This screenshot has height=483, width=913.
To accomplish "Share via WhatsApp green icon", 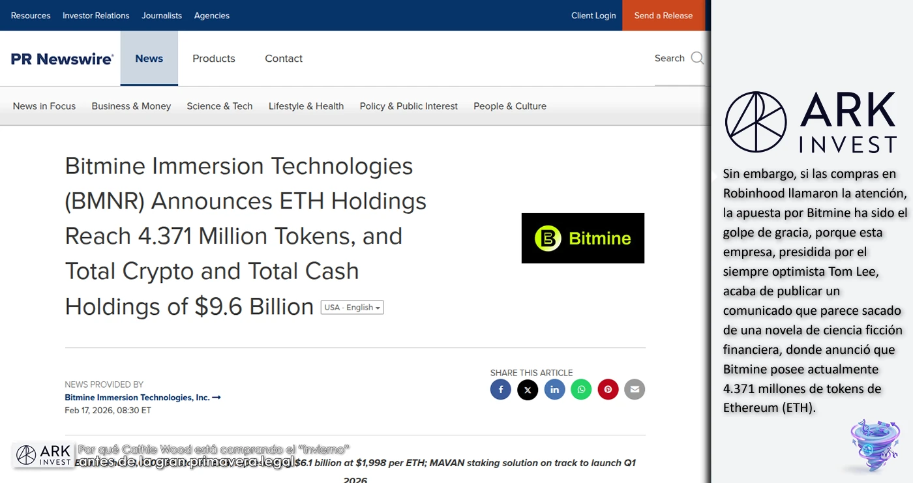I will pyautogui.click(x=581, y=390).
